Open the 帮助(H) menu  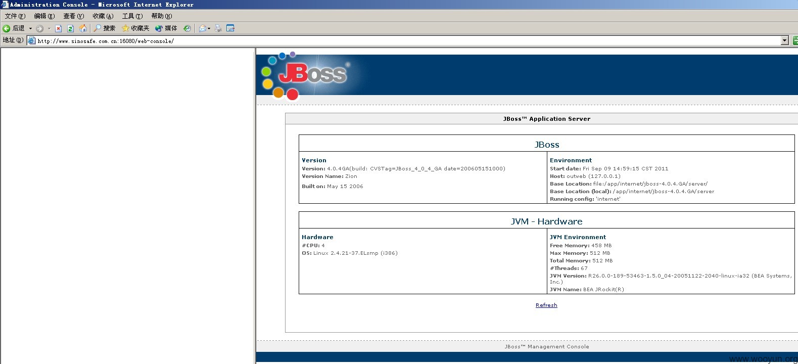161,16
